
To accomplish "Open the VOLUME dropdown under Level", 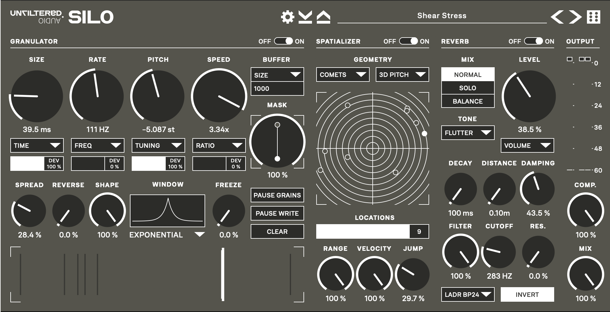I will click(527, 145).
